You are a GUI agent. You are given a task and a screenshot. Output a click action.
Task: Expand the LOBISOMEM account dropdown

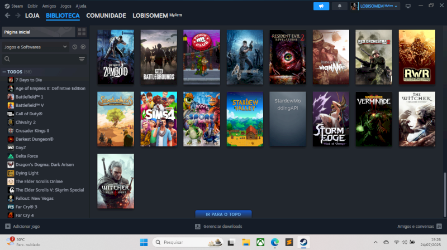[x=396, y=6]
